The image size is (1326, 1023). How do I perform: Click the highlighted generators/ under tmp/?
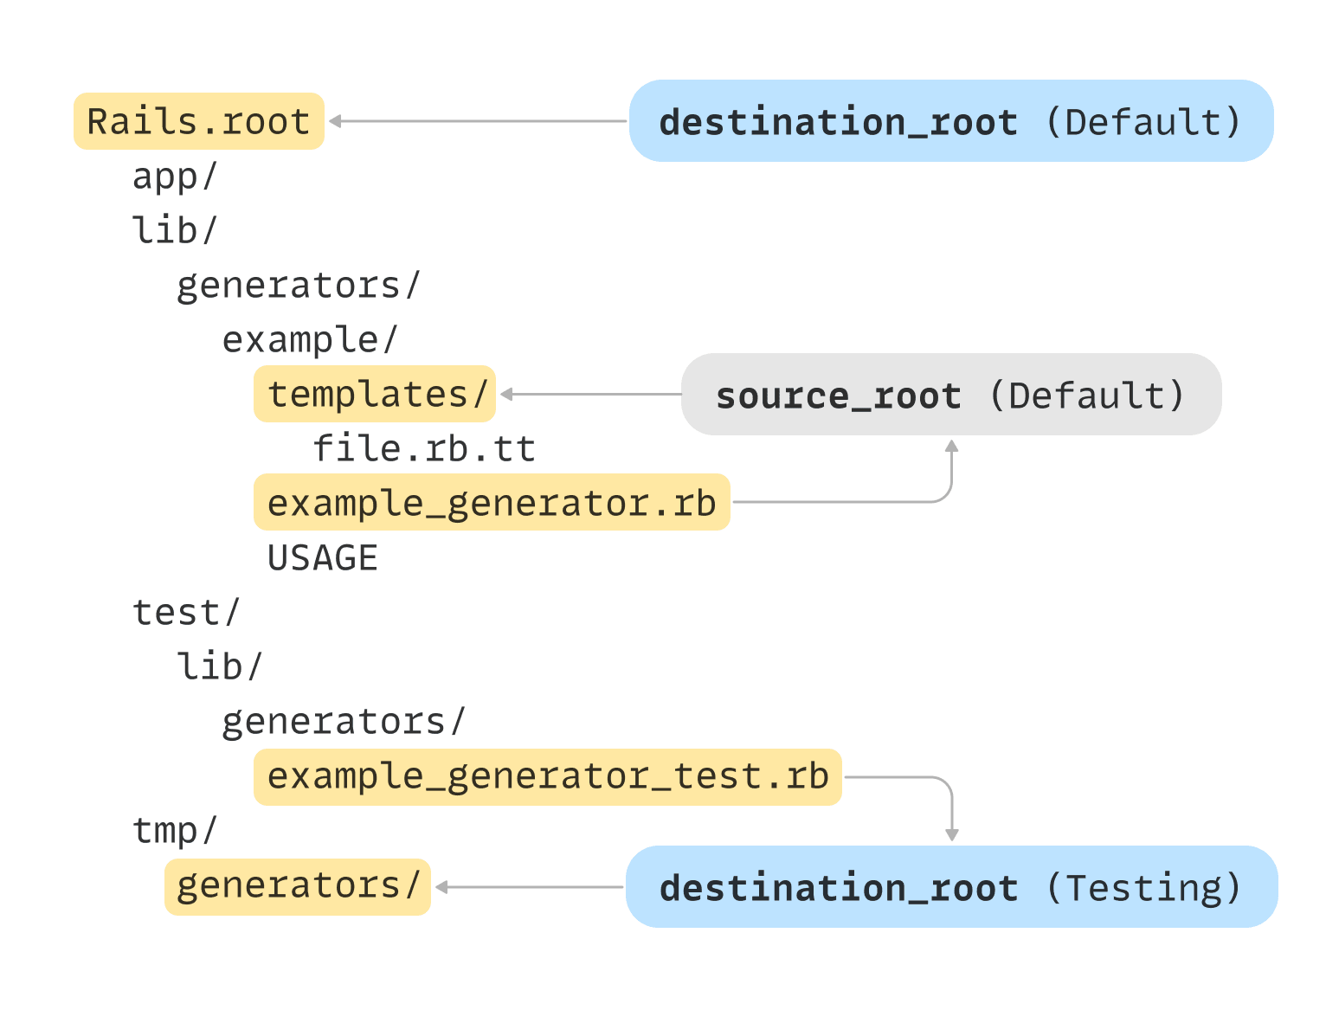[298, 886]
